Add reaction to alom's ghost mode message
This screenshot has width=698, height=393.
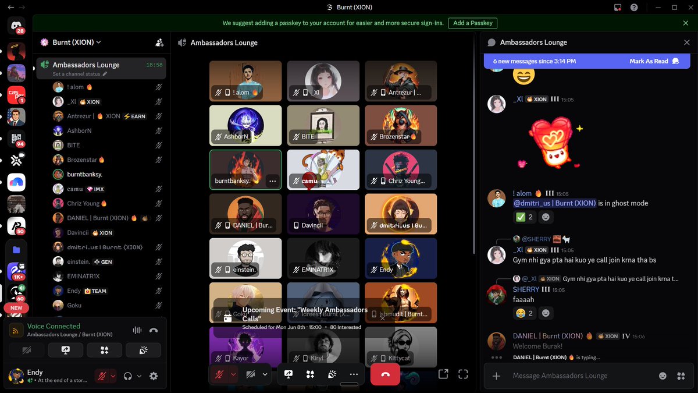point(546,217)
